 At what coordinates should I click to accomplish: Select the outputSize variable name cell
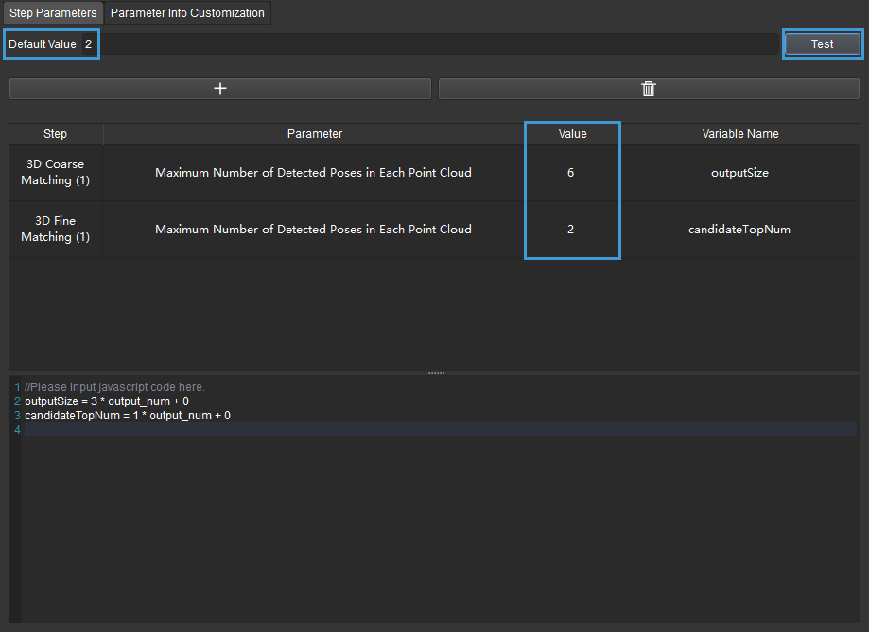739,173
